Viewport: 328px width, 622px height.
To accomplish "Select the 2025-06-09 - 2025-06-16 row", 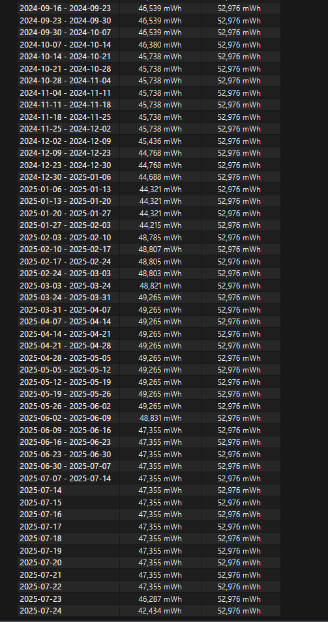I will tap(149, 431).
